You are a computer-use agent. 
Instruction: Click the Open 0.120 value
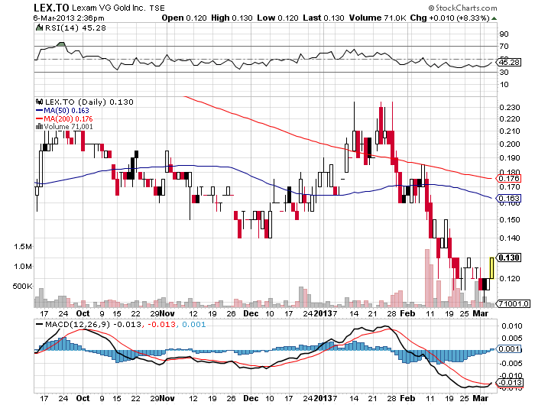tap(184, 18)
